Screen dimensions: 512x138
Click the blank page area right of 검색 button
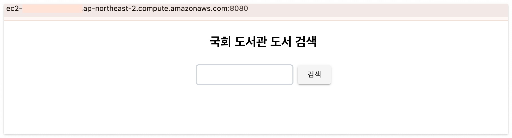pos(419,75)
